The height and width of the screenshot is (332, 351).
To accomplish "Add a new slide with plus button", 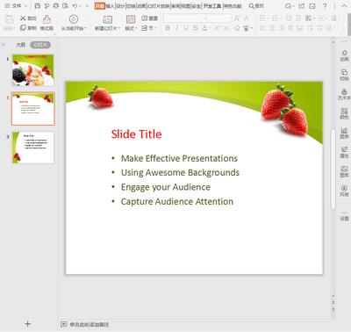I will pos(27,324).
